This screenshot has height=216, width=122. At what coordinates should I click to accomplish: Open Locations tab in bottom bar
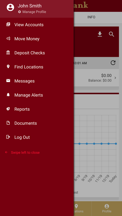point(82,209)
